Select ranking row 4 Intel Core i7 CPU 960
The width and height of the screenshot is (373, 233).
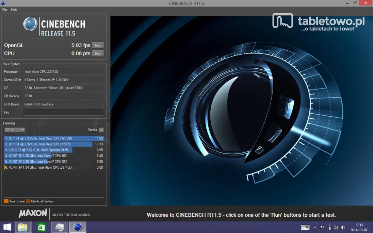(x=54, y=156)
